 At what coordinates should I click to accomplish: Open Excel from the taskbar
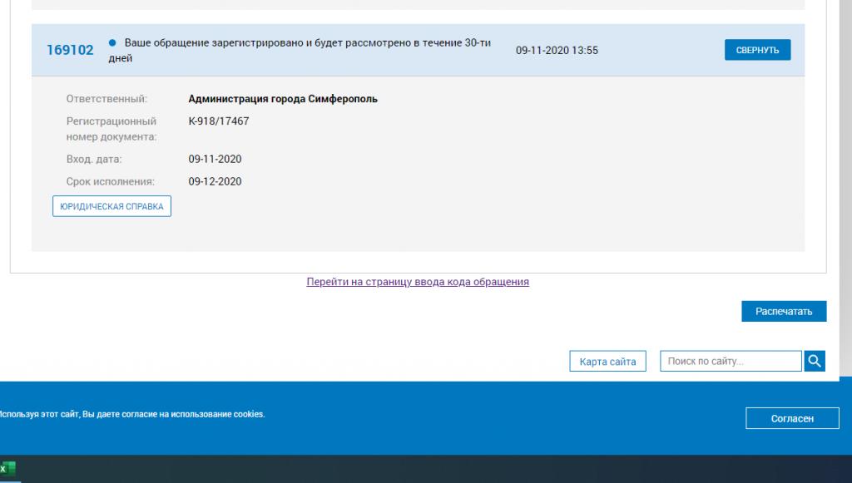pos(7,469)
